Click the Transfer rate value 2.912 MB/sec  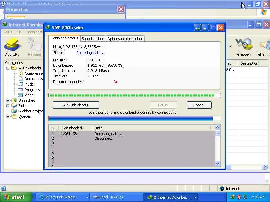(x=99, y=71)
